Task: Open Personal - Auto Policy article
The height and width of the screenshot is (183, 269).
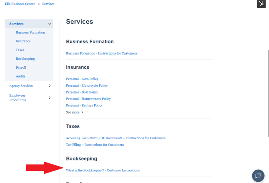Action: tap(82, 79)
